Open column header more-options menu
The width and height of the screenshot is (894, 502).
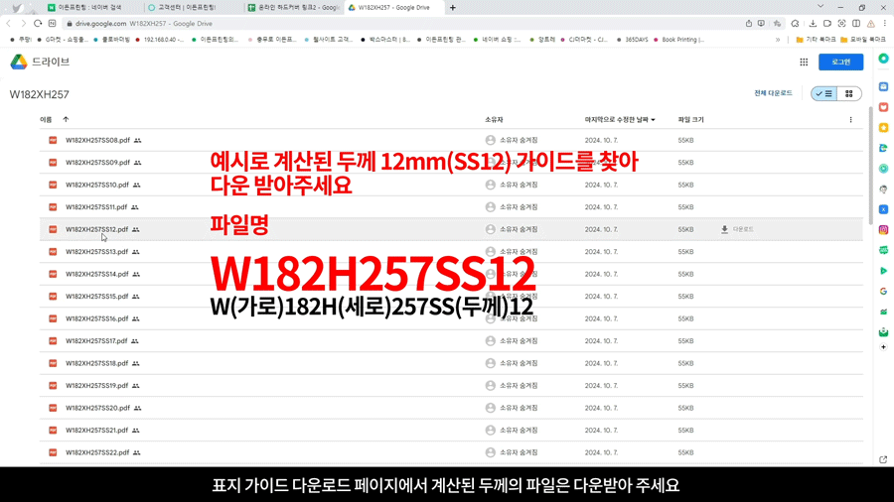pos(850,119)
